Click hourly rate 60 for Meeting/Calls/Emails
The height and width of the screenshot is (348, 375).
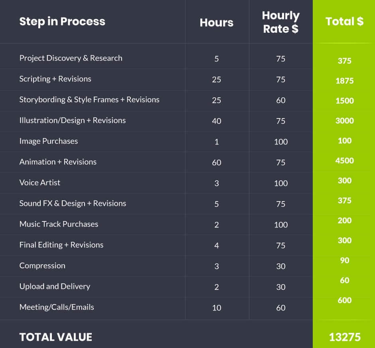click(x=281, y=308)
